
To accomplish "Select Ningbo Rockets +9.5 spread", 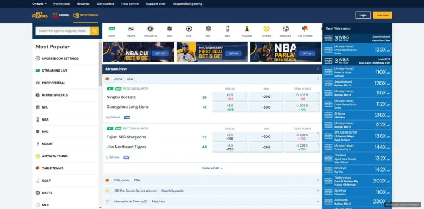I will 229,97.
